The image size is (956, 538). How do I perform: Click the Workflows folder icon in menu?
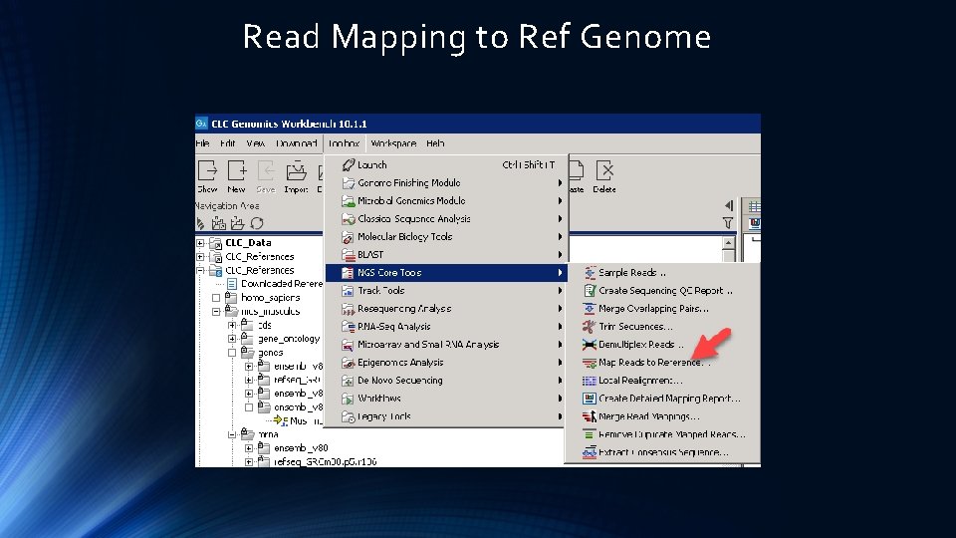[349, 399]
